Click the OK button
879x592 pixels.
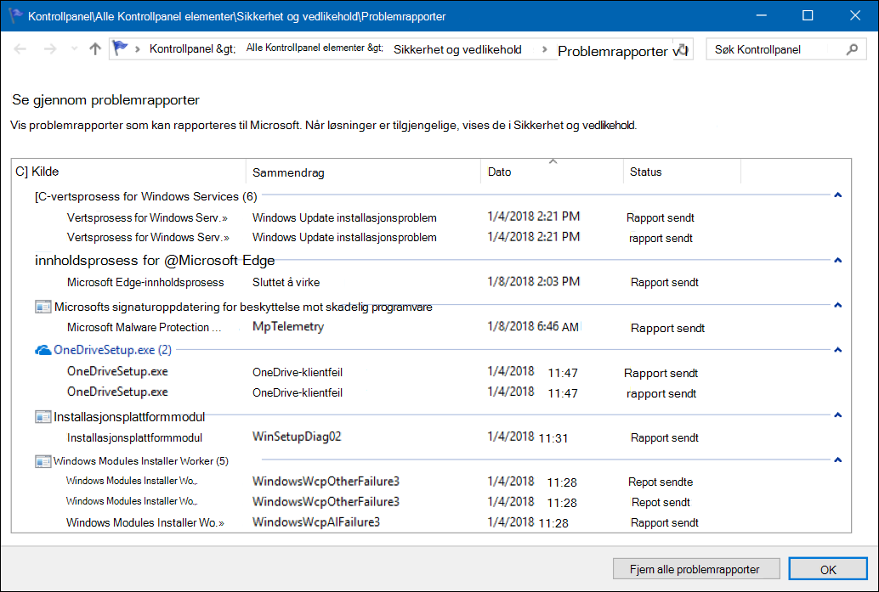click(828, 569)
